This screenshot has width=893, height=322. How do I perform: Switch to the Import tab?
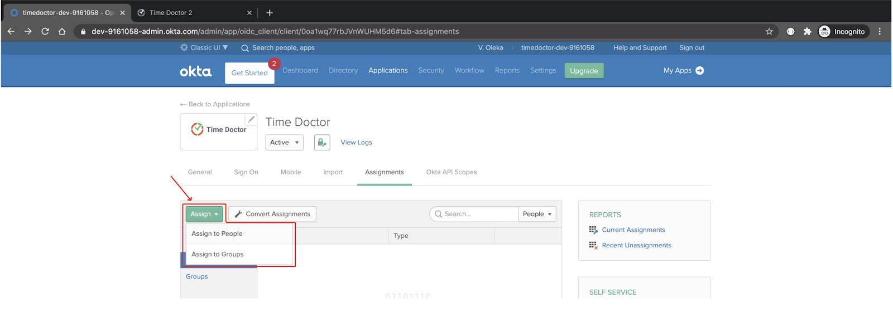click(x=333, y=172)
